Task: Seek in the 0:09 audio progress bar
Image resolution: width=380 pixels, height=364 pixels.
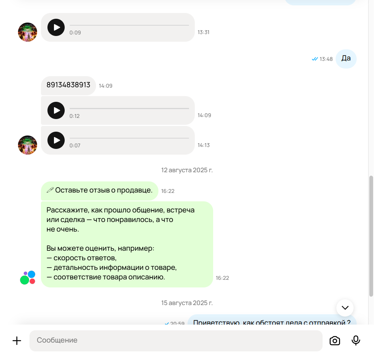Action: coord(129,25)
